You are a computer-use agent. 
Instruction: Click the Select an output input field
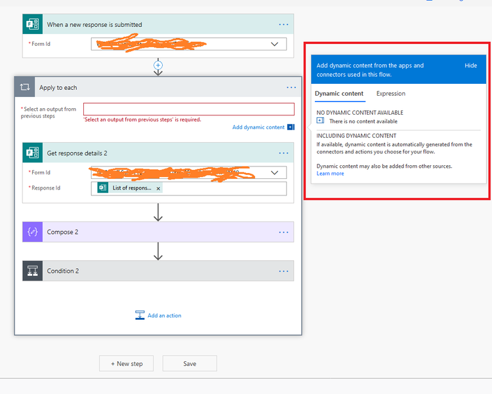pos(189,109)
